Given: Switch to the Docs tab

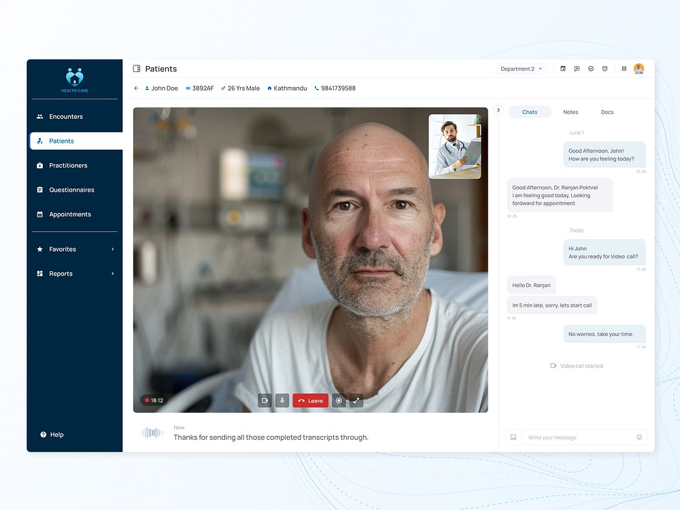Looking at the screenshot, I should click(607, 112).
